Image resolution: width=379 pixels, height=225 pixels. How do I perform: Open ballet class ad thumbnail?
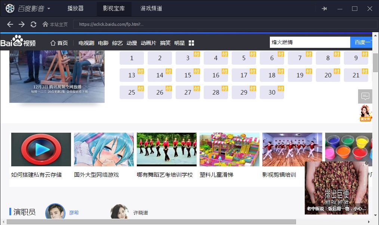click(x=292, y=150)
